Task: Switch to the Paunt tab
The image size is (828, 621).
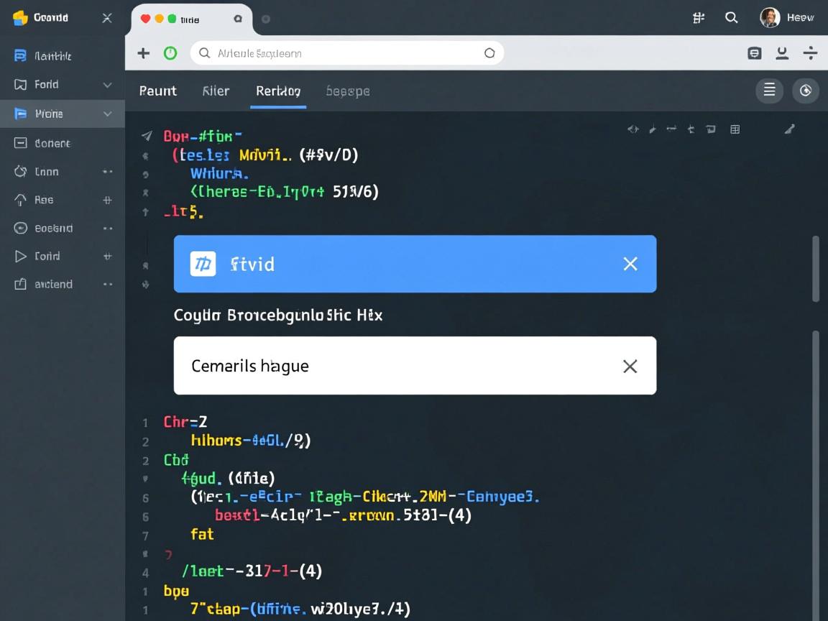Action: point(157,91)
